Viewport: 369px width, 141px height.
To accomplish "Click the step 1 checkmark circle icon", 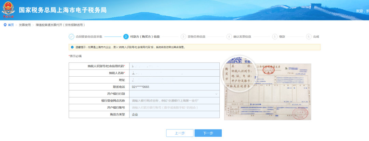I will tap(71, 36).
